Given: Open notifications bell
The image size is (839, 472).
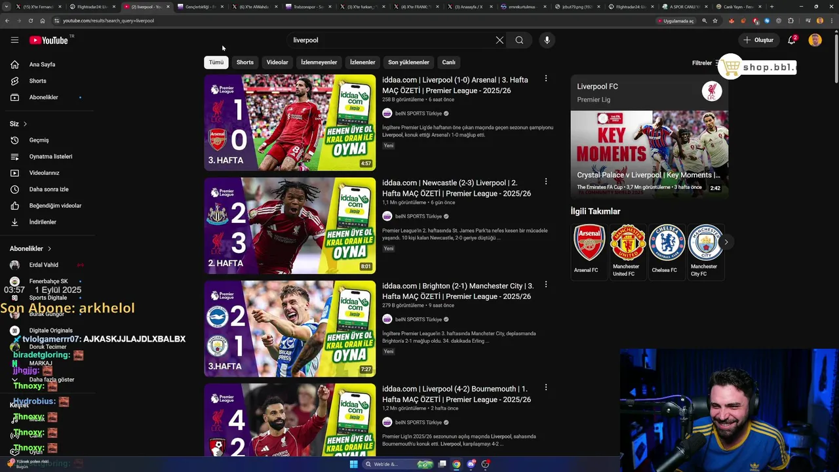Looking at the screenshot, I should tap(792, 40).
